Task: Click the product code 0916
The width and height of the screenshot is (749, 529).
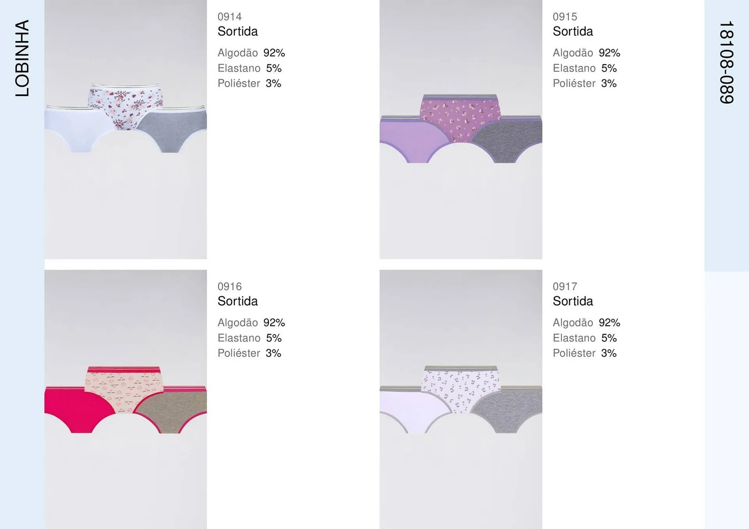Action: click(229, 287)
